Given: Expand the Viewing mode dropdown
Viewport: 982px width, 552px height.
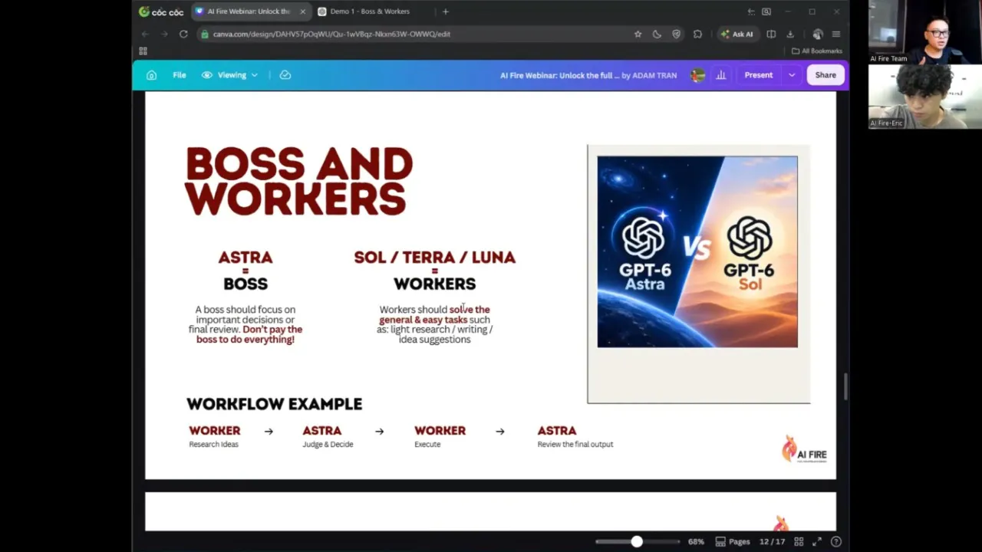Looking at the screenshot, I should coord(230,75).
